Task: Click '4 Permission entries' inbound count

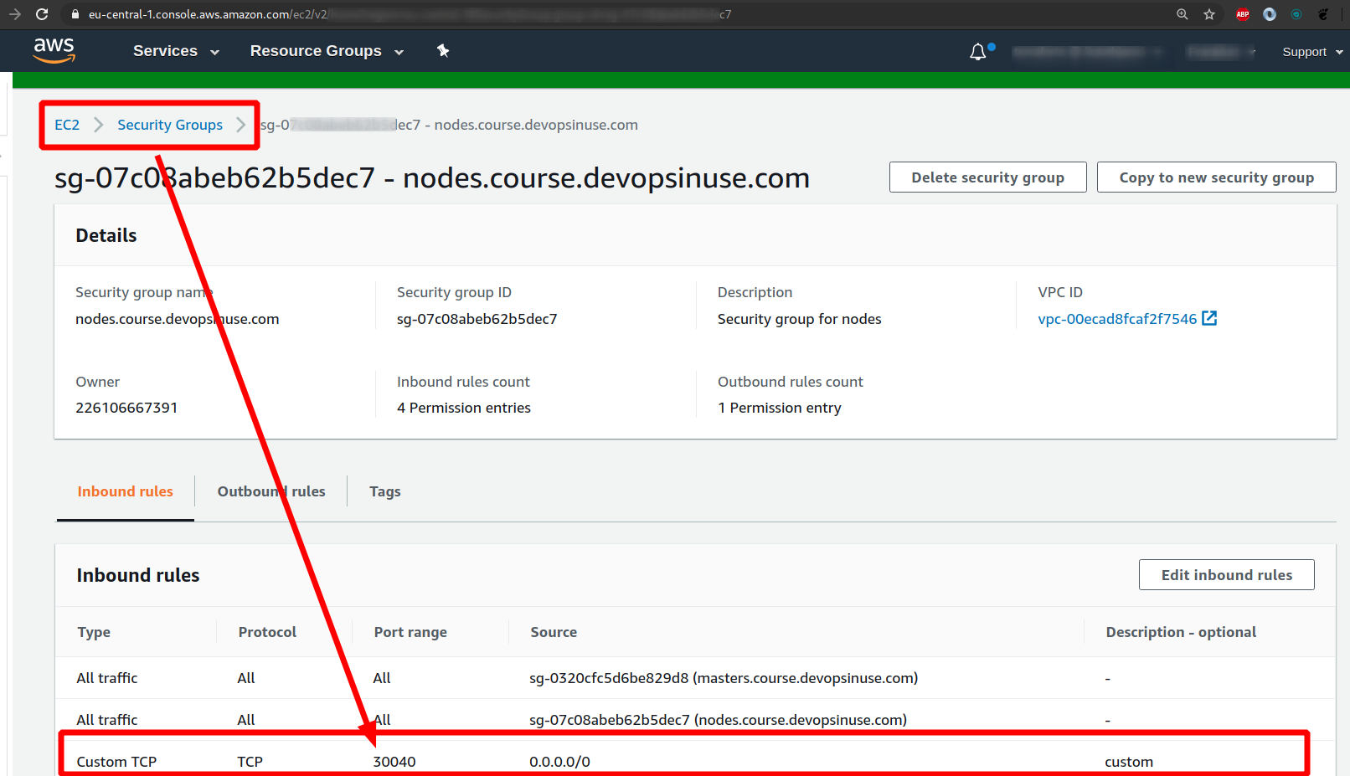Action: 464,408
